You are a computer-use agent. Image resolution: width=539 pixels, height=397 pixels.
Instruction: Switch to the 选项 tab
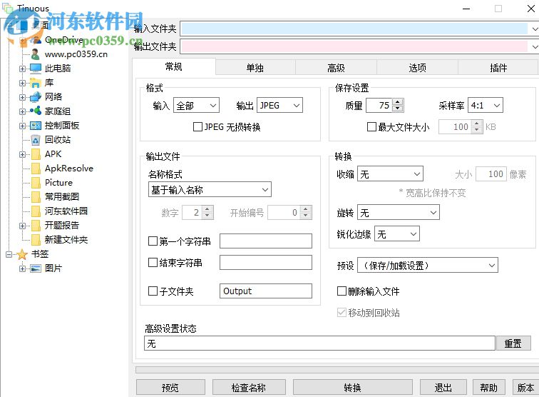pyautogui.click(x=417, y=68)
